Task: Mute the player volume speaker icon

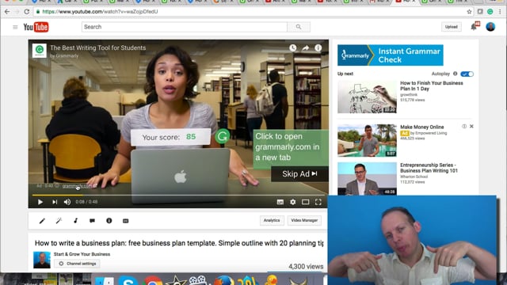Action: point(67,202)
